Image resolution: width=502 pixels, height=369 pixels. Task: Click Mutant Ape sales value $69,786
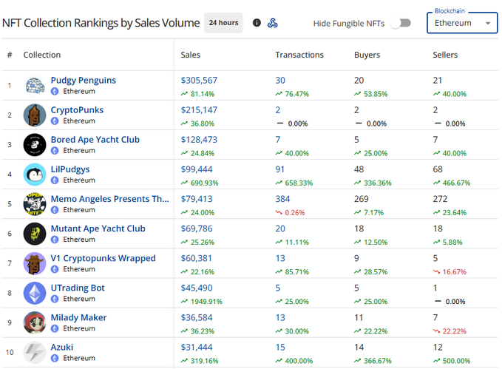(197, 228)
